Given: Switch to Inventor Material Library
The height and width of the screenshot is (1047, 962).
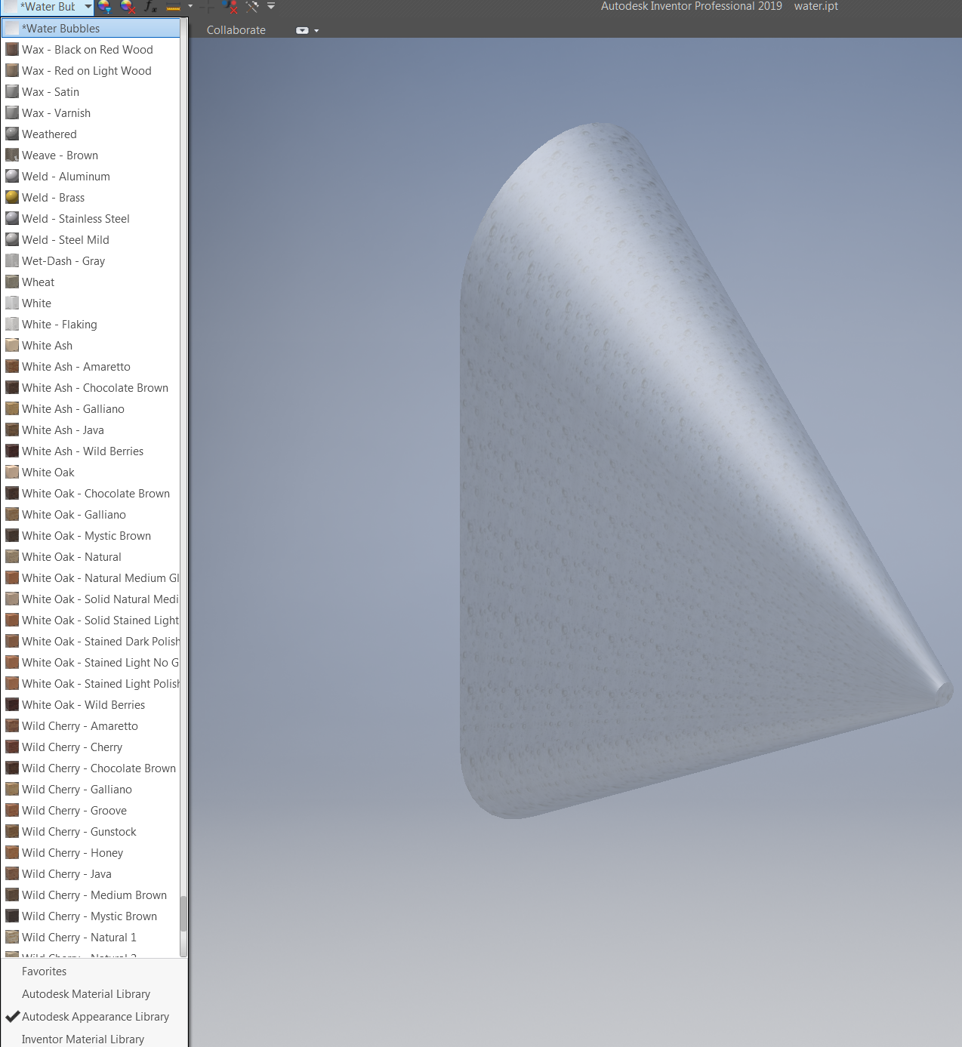Looking at the screenshot, I should point(94,1039).
